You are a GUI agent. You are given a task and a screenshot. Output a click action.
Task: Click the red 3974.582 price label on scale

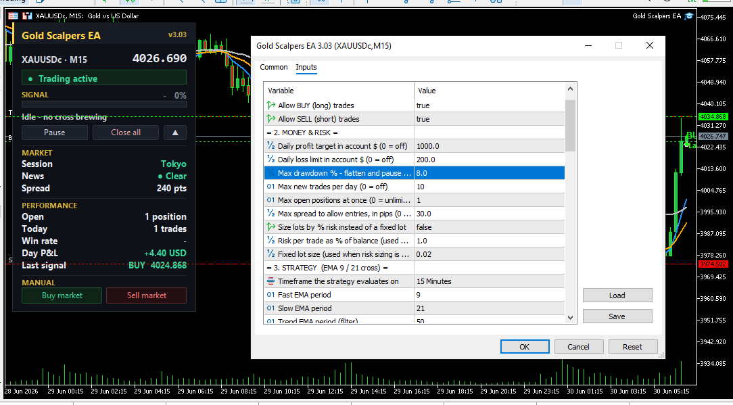[x=713, y=264]
